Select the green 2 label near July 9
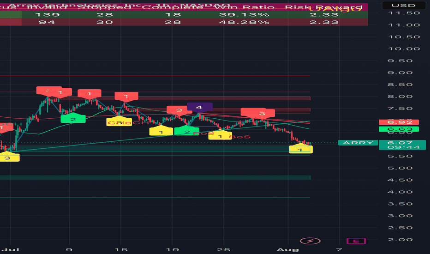The height and width of the screenshot is (254, 430). point(73,119)
